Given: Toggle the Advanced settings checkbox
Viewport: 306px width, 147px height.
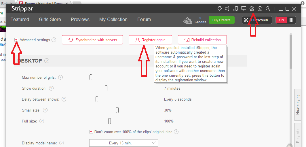Looking at the screenshot, I should point(16,40).
